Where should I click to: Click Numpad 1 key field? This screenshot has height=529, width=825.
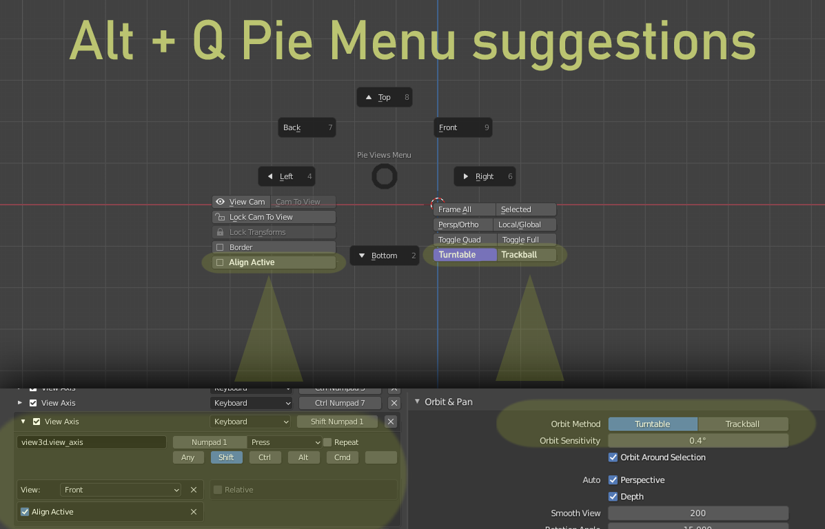tap(210, 442)
